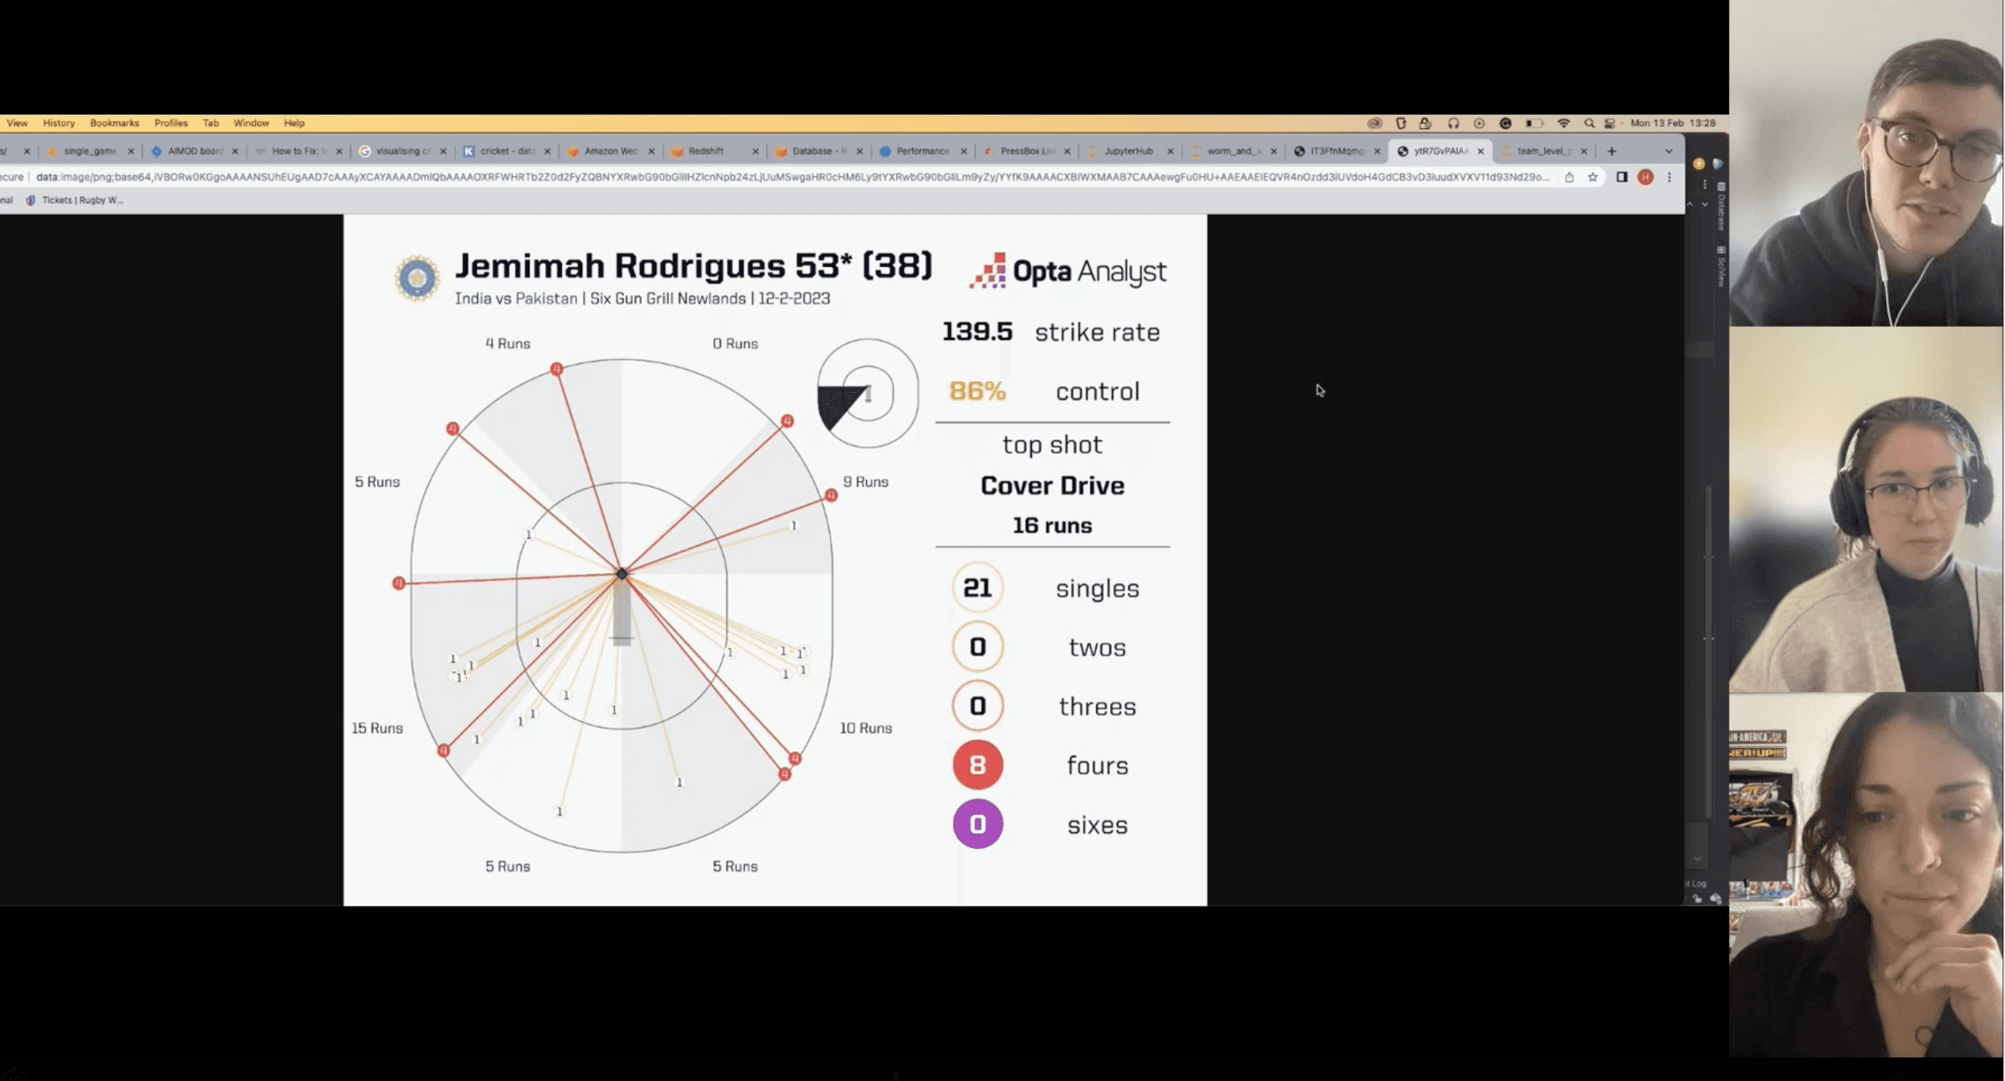Click the headphones icon in menu bar
This screenshot has height=1081, width=2005.
(1453, 124)
